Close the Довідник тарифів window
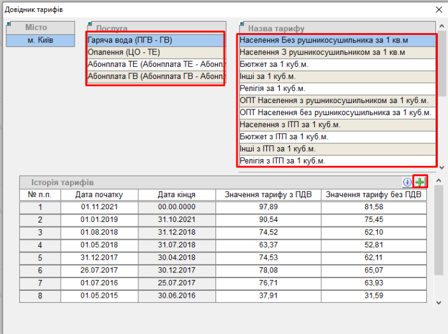The width and height of the screenshot is (448, 334). [438, 10]
